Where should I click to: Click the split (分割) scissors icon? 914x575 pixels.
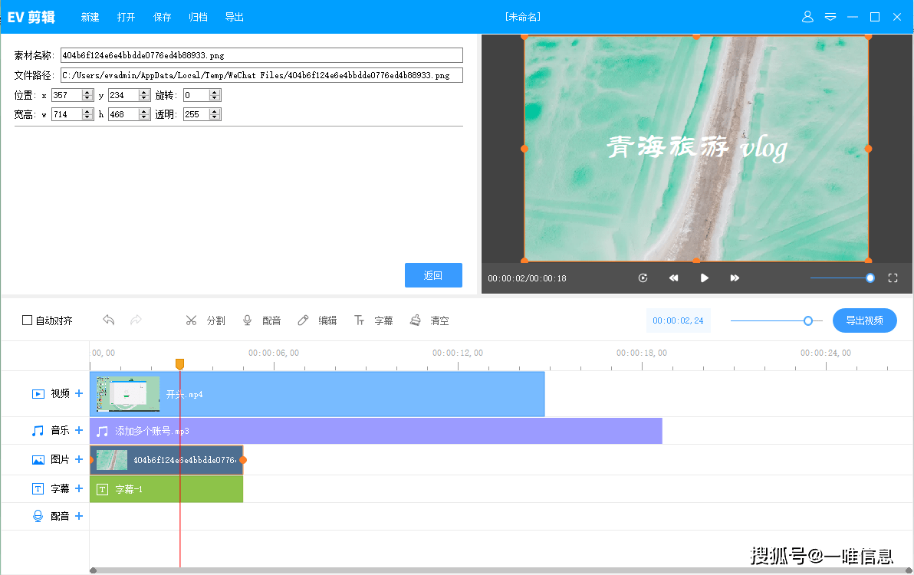click(x=192, y=320)
